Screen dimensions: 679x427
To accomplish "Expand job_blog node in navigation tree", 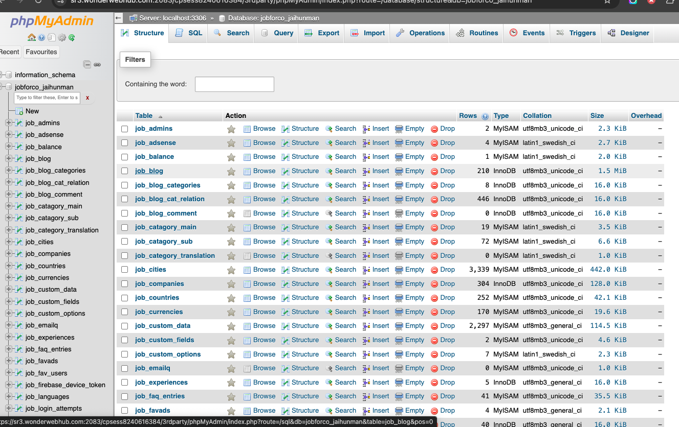I will 8,158.
